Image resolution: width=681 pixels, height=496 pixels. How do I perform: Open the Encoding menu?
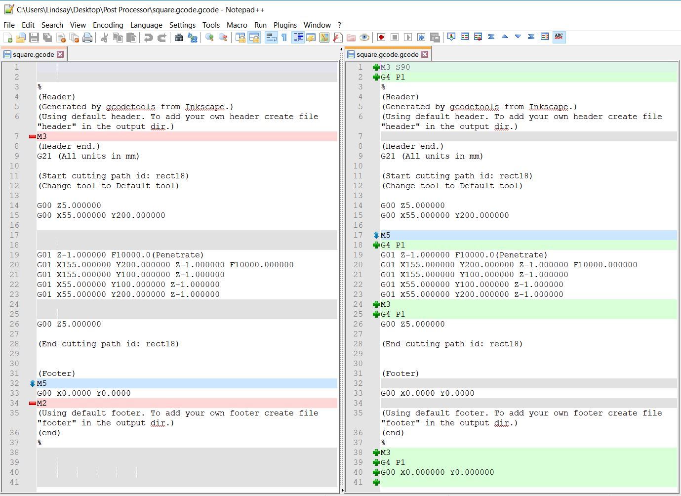(x=108, y=25)
